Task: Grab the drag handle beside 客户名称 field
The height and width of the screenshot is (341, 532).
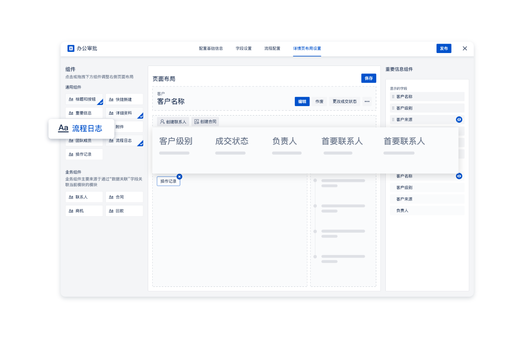Action: click(x=393, y=97)
